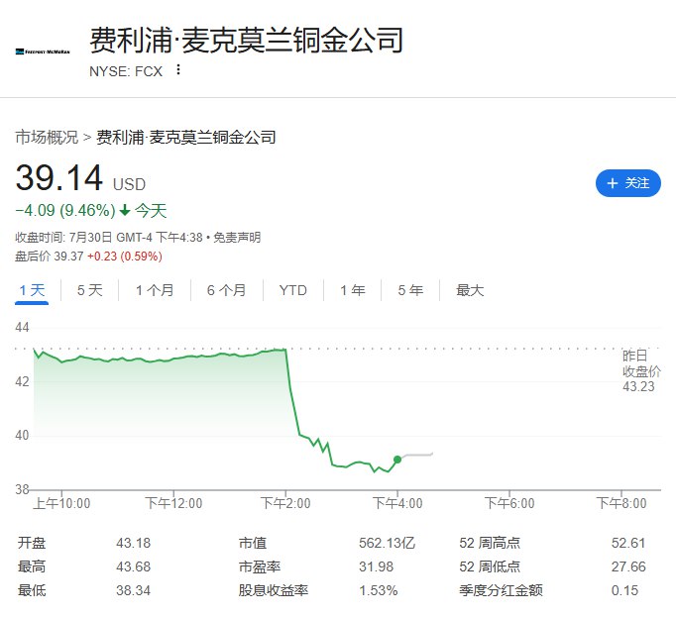Image resolution: width=676 pixels, height=617 pixels.
Task: Click the main title 费利浦·麦克莫兰铜金公司
Action: tap(246, 40)
